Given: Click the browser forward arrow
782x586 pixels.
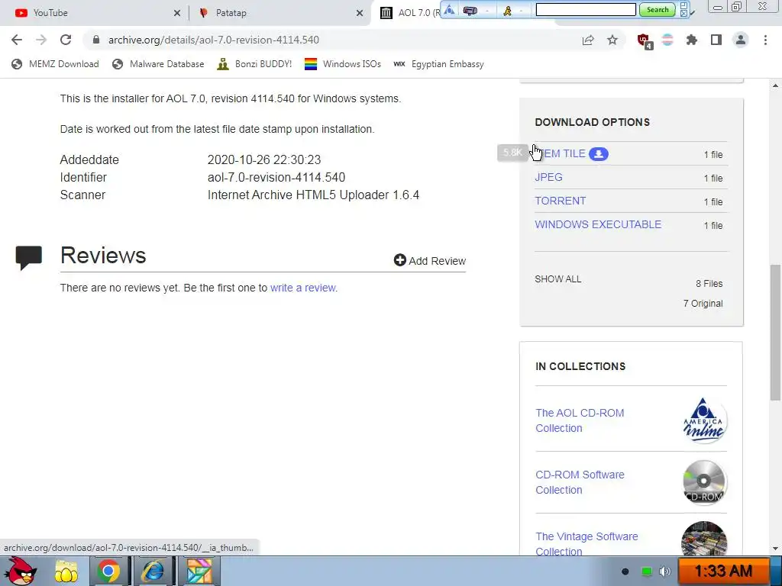Looking at the screenshot, I should point(41,40).
